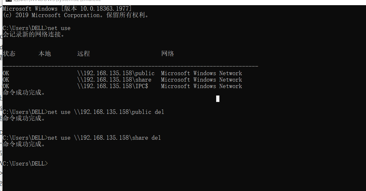Click the dashed separator line under headers

130,66
